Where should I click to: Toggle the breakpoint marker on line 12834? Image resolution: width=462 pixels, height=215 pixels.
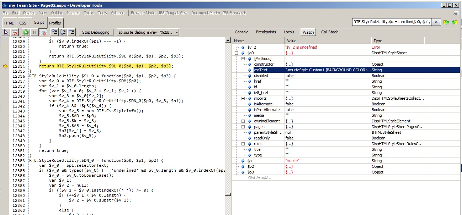click(x=5, y=66)
